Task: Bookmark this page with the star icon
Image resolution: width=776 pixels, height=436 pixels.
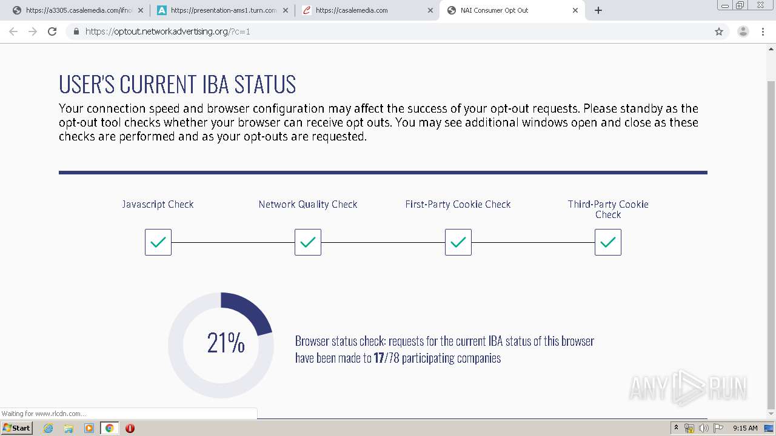Action: [719, 31]
